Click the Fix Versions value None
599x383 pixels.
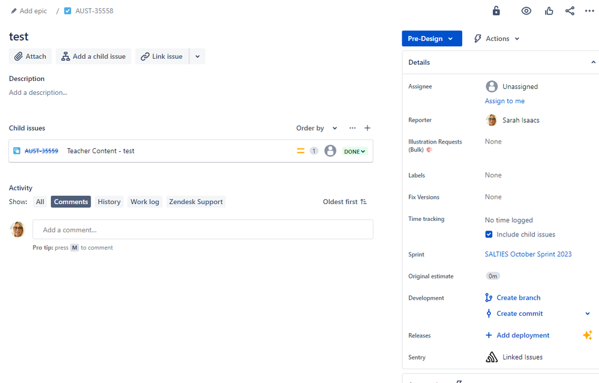[x=493, y=197]
